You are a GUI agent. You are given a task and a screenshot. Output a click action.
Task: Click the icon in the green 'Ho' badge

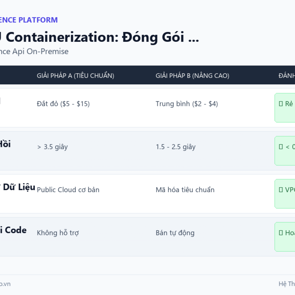click(x=281, y=233)
